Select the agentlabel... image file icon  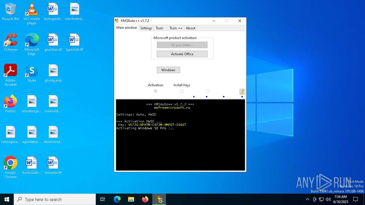32,135
